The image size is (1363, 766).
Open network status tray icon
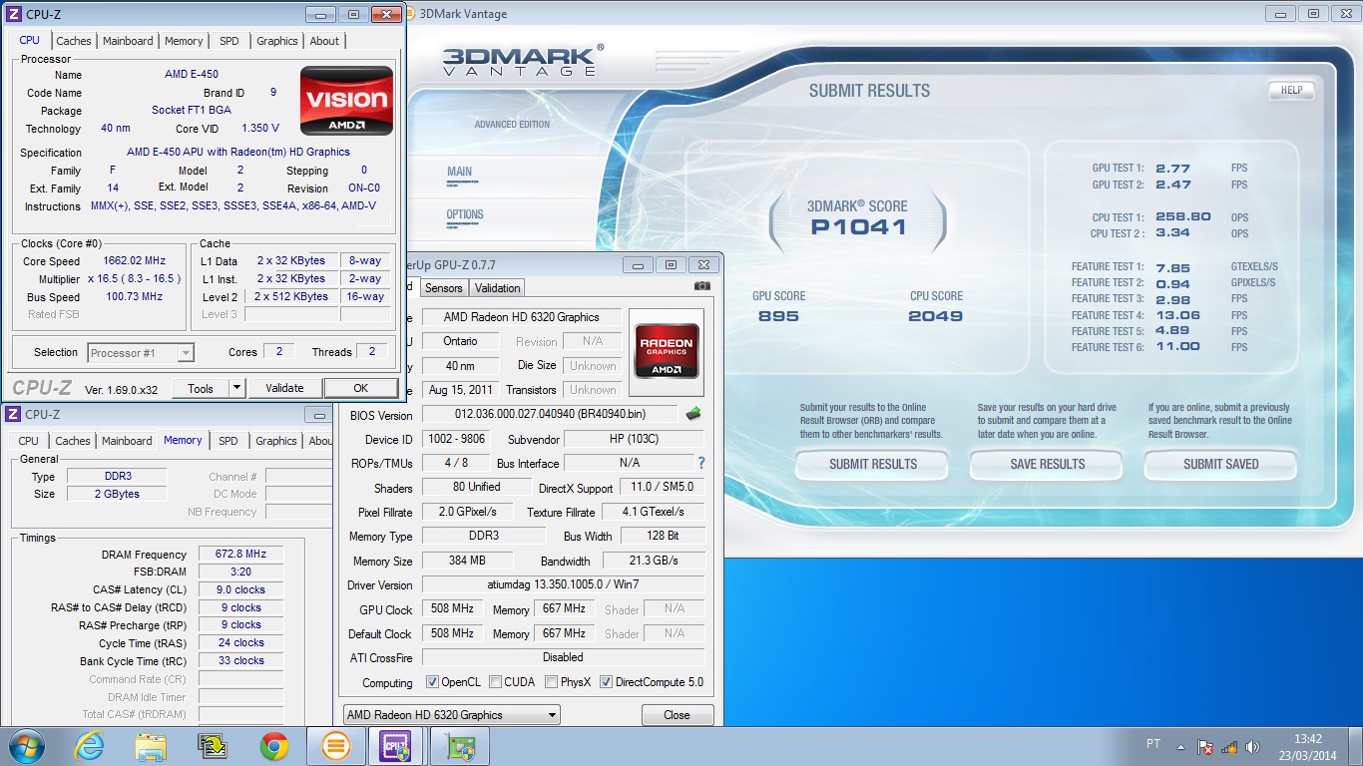(1229, 746)
